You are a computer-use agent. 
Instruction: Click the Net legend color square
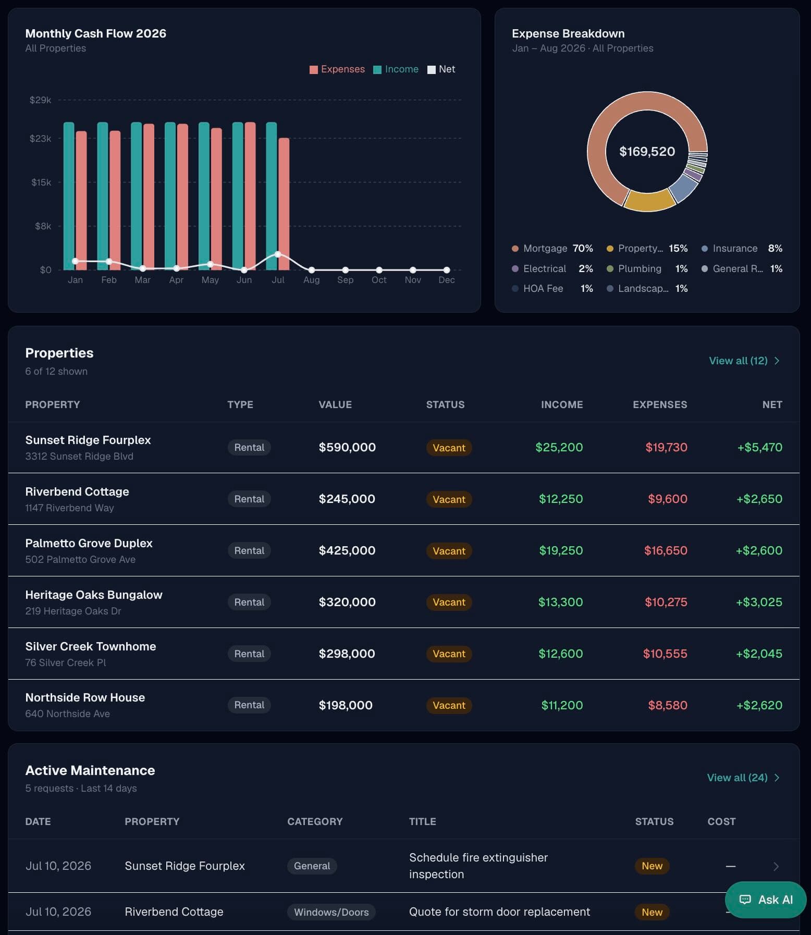coord(432,70)
